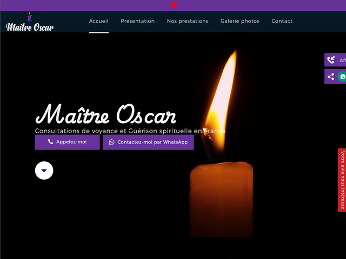This screenshot has height=259, width=346.
Task: Click phone icon in Appelez-moi button
Action: pos(50,142)
